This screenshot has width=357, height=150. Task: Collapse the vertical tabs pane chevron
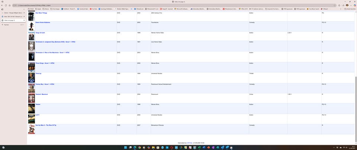coord(24,9)
